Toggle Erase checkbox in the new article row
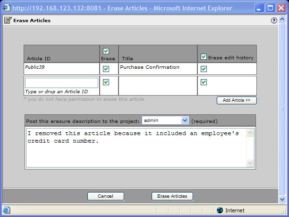Image resolution: width=289 pixels, height=217 pixels. 106,82
